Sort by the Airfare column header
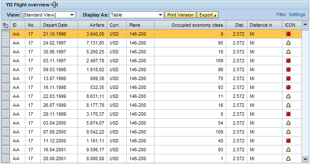Viewport: 310px width, 164px height. click(x=92, y=25)
